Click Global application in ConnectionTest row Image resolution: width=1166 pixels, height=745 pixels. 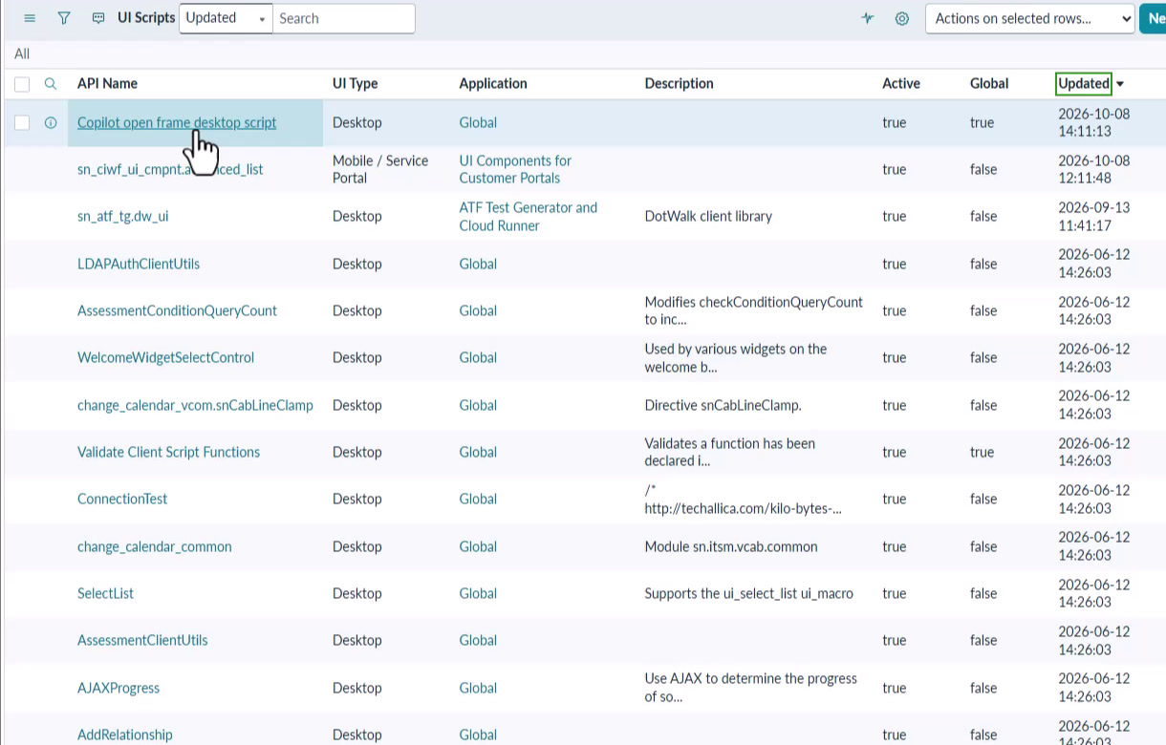[478, 499]
